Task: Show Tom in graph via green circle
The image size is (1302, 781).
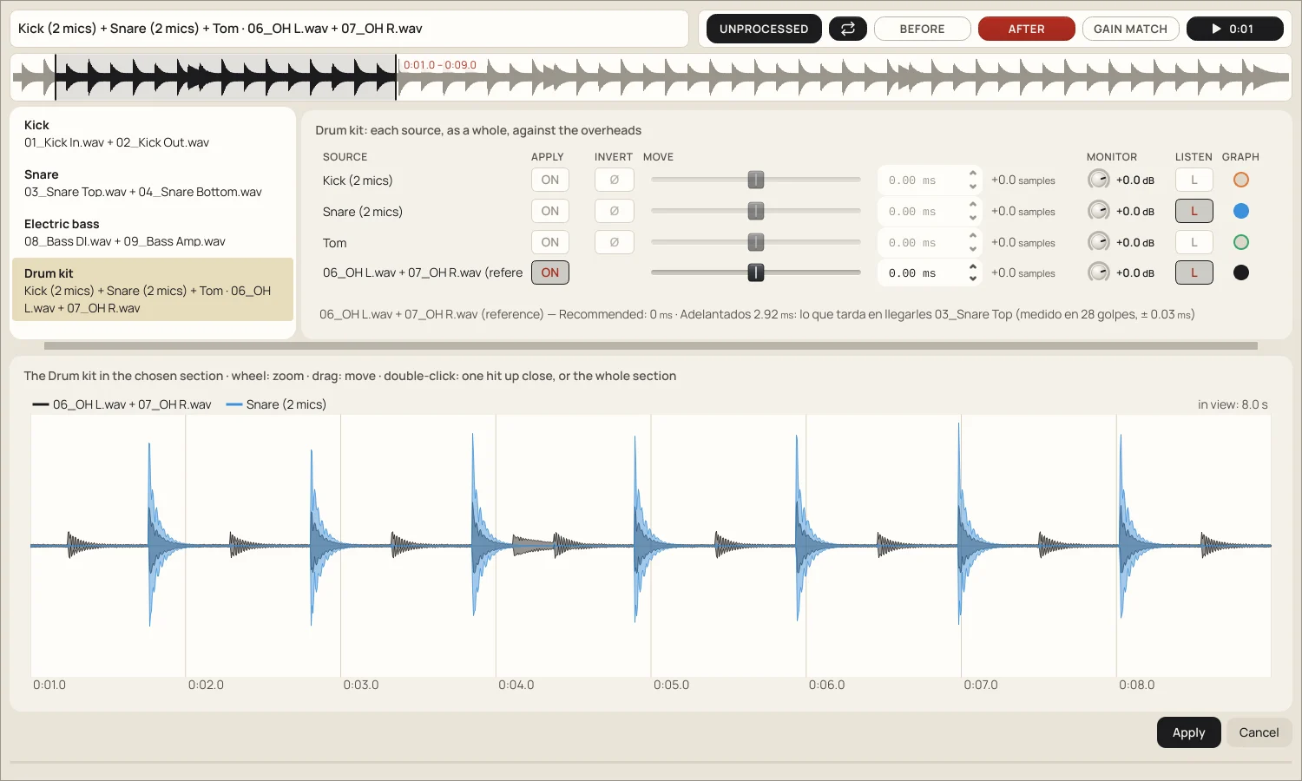Action: click(x=1241, y=242)
